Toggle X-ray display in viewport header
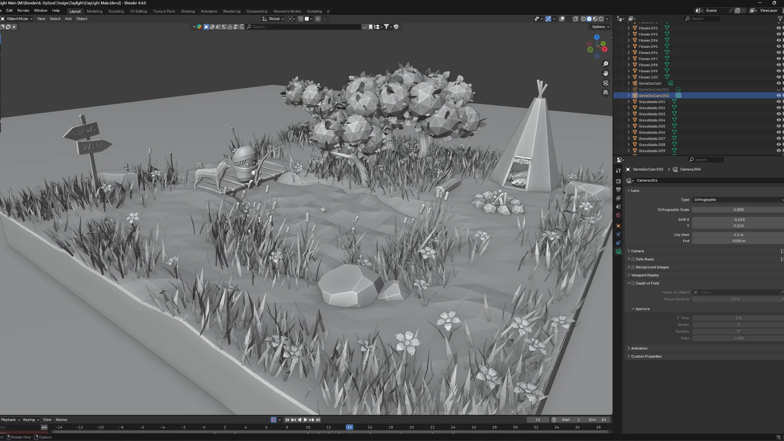Image resolution: width=784 pixels, height=441 pixels. [575, 19]
